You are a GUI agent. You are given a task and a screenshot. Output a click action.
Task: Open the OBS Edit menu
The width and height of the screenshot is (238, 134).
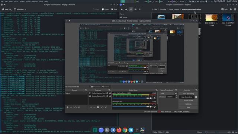click(x=6, y=1)
